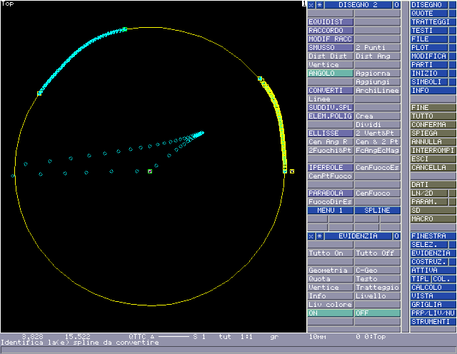457x354 pixels.
Task: Open the GRIGLIA menu
Action: point(433,305)
